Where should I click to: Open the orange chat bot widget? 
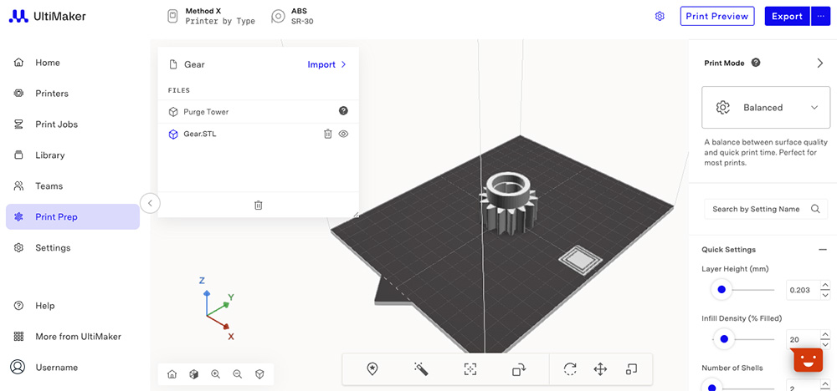click(808, 361)
